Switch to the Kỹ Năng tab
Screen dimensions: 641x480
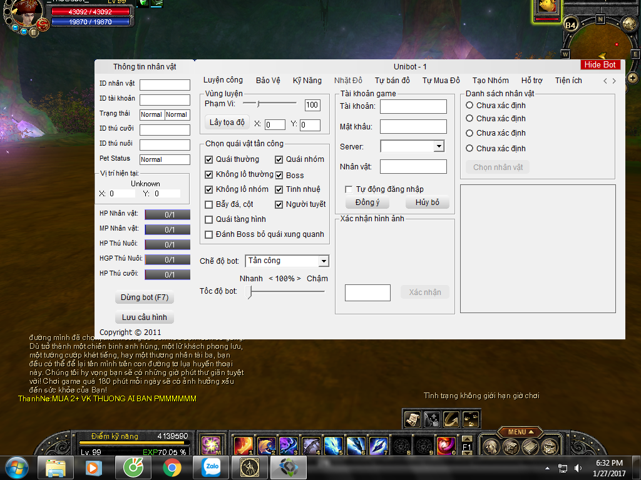tap(307, 81)
